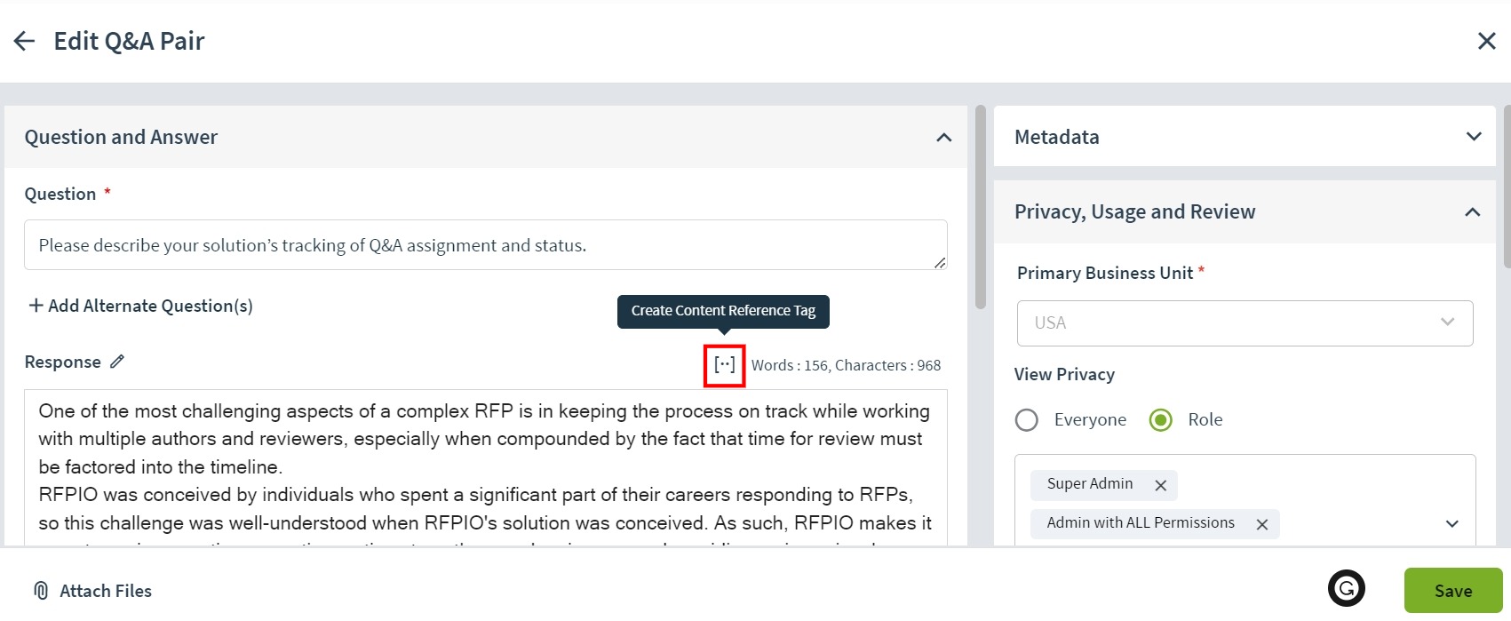Click the Save button
The image size is (1511, 621).
click(1453, 591)
